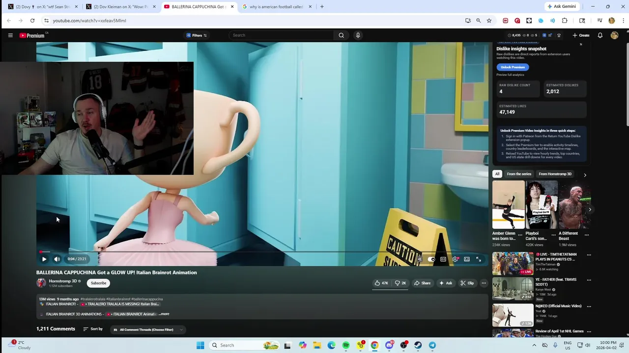The image size is (629, 353).
Task: Open the player settings gear
Action: click(455, 259)
